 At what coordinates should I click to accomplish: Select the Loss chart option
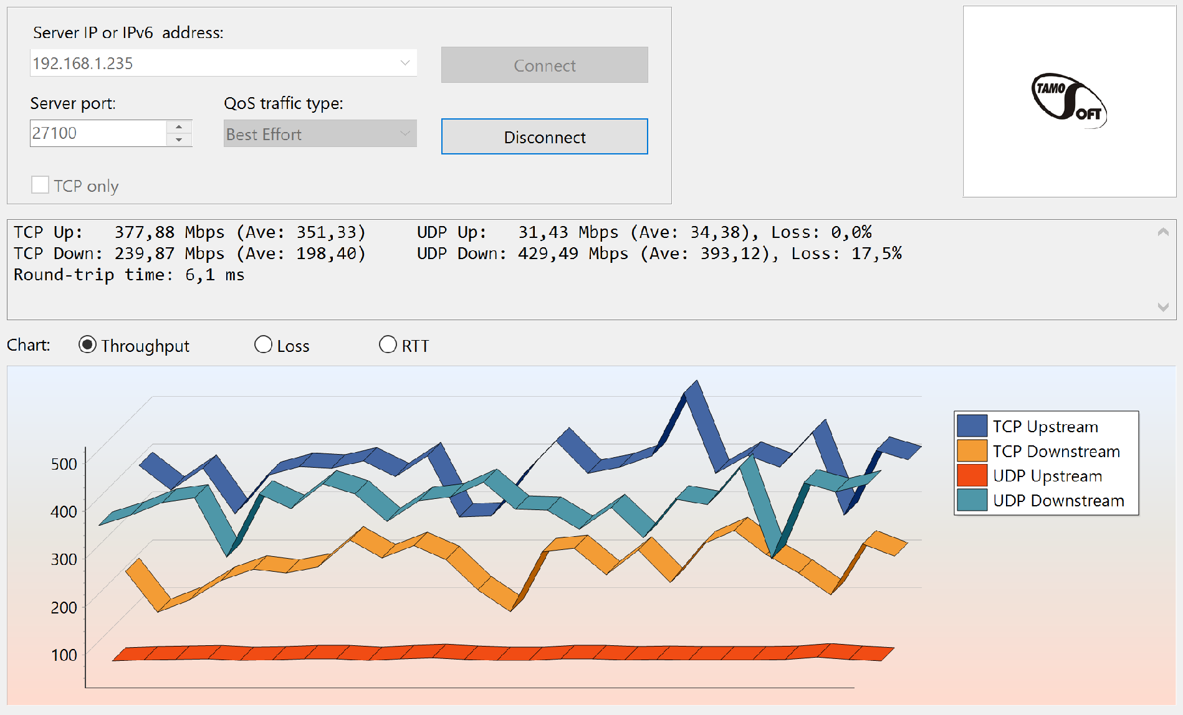pos(264,345)
